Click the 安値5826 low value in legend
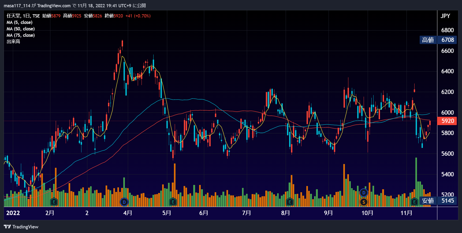Screen dimensions: 462x233 tap(93, 16)
